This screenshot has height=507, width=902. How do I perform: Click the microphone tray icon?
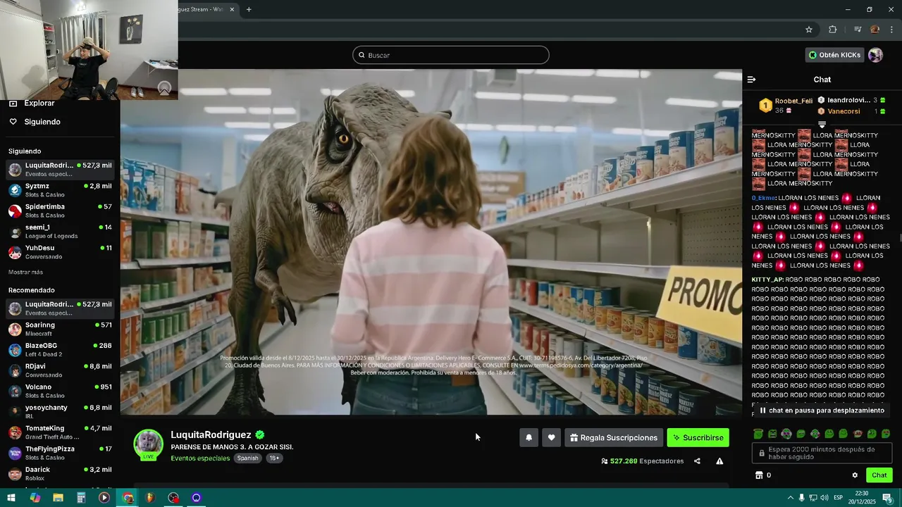801,498
